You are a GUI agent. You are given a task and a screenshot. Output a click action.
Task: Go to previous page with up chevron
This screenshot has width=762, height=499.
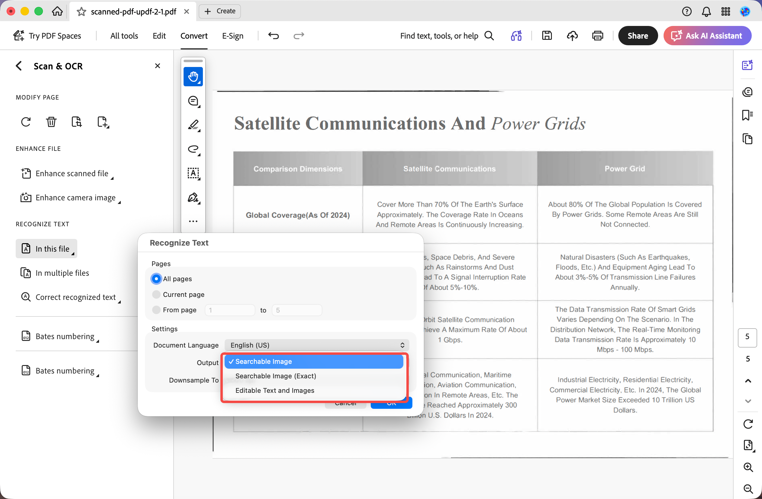[748, 381]
